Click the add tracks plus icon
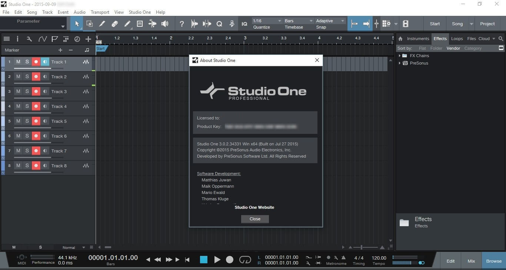This screenshot has height=270, width=506. point(88,39)
